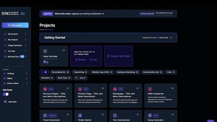Click the Join Pro button
Viewport: 217px width, 122px height.
[48, 14]
